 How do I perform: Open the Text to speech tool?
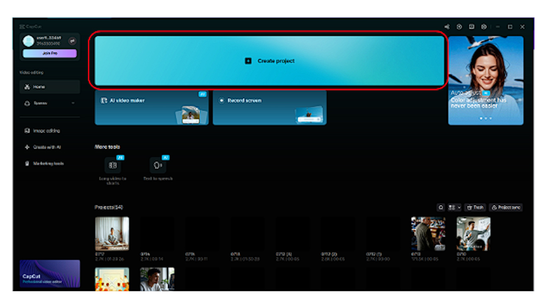pyautogui.click(x=158, y=166)
